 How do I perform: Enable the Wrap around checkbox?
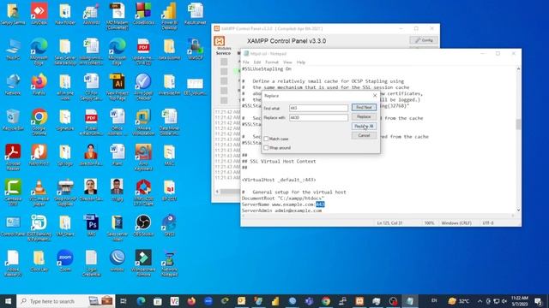pos(266,148)
